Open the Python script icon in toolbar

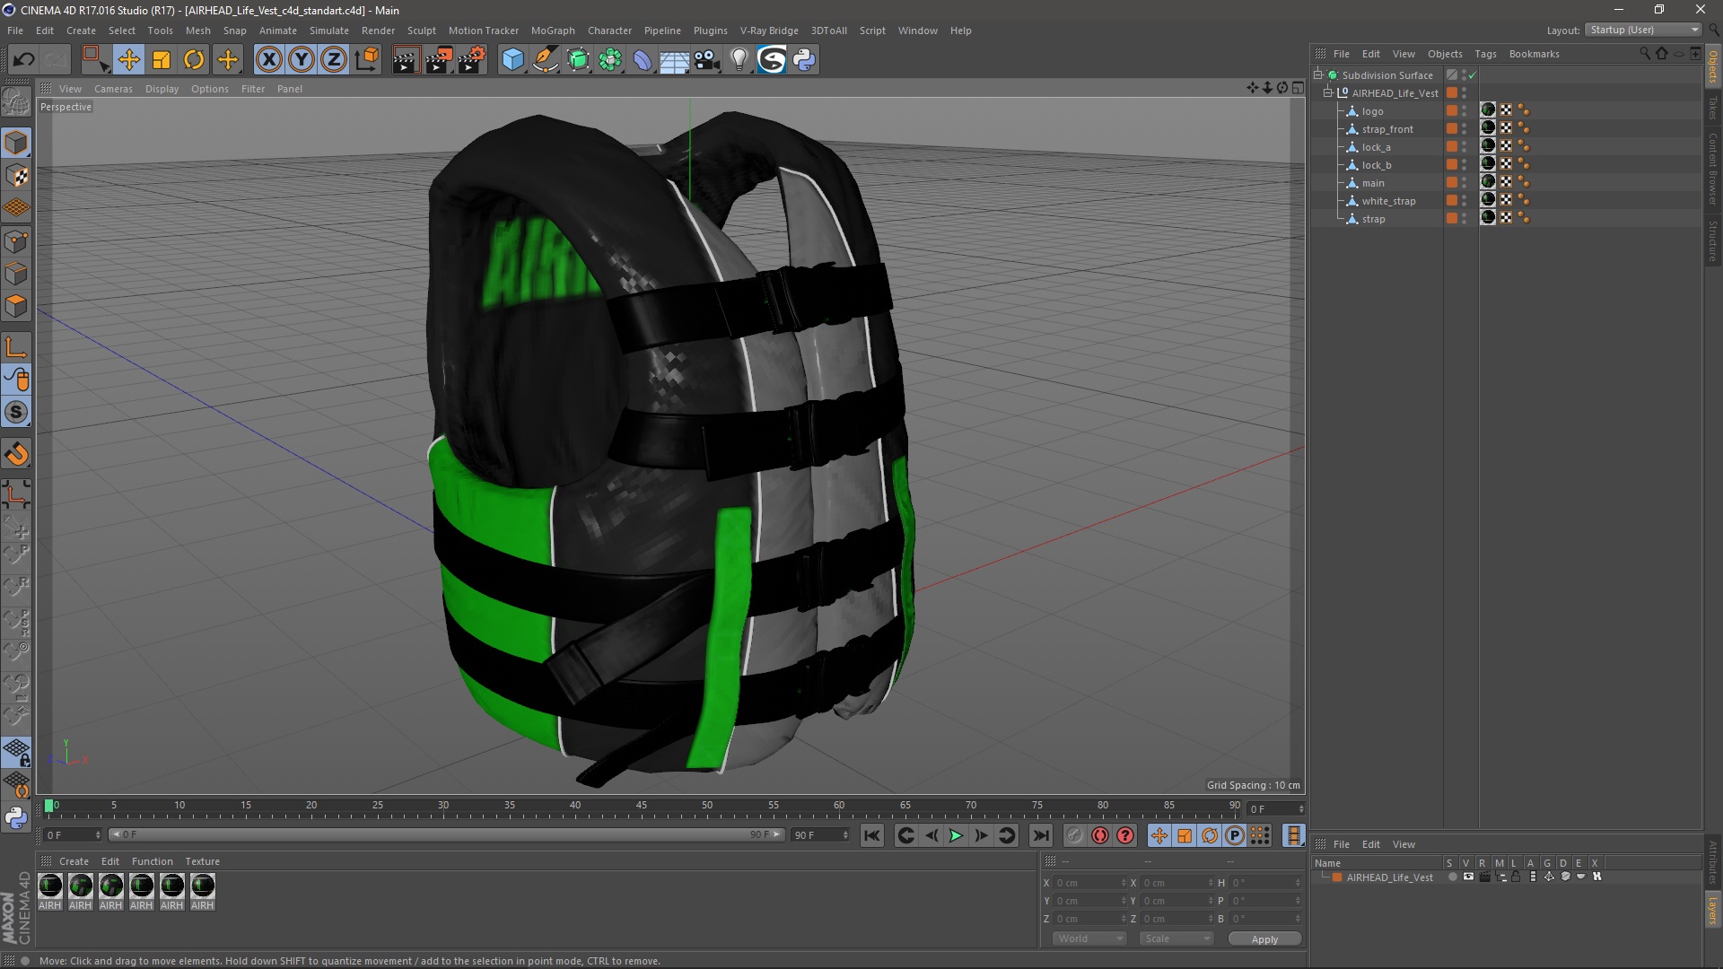point(804,60)
